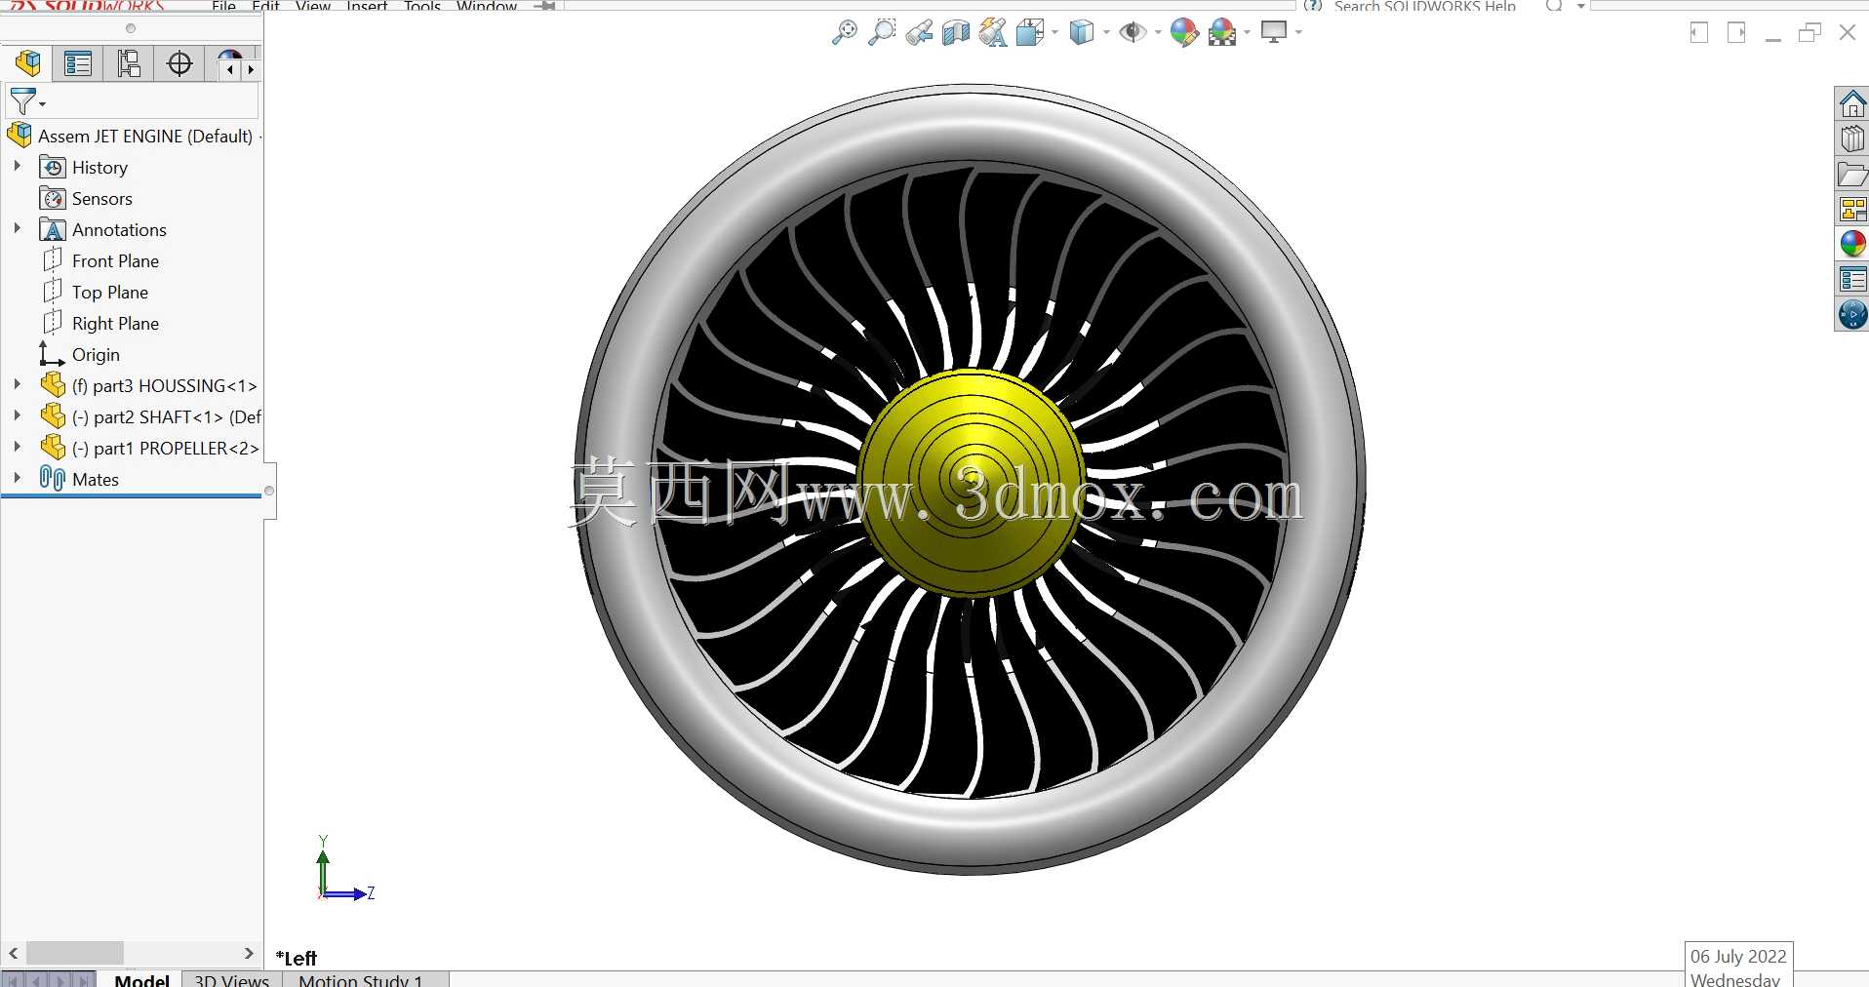Viewport: 1869px width, 987px height.
Task: Open the Edit menu
Action: (x=265, y=6)
